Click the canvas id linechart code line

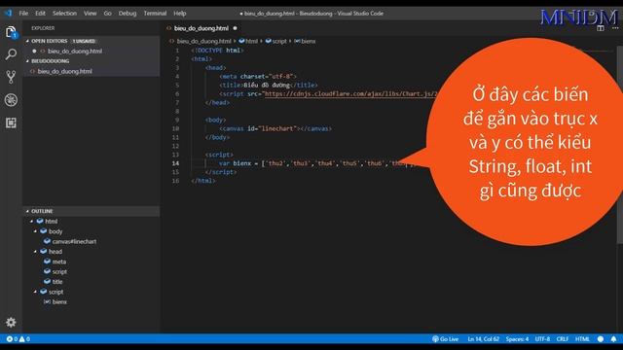click(275, 128)
